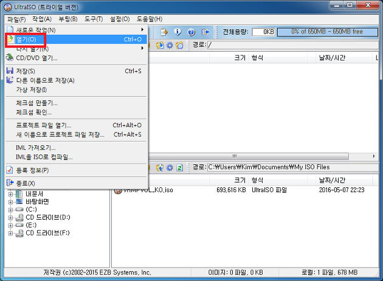The image size is (383, 281).
Task: Click the "UltraISO 파일" type cell
Action: pyautogui.click(x=269, y=190)
